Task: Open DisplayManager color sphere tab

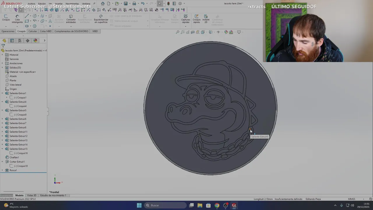Action: [35, 41]
